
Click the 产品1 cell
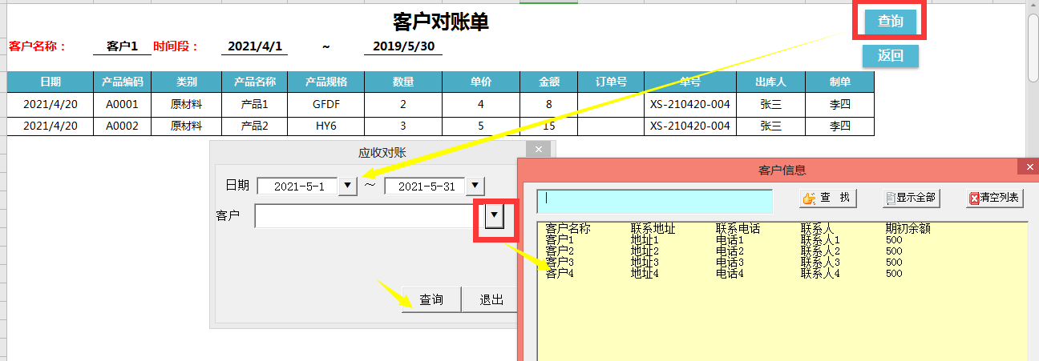click(x=255, y=104)
